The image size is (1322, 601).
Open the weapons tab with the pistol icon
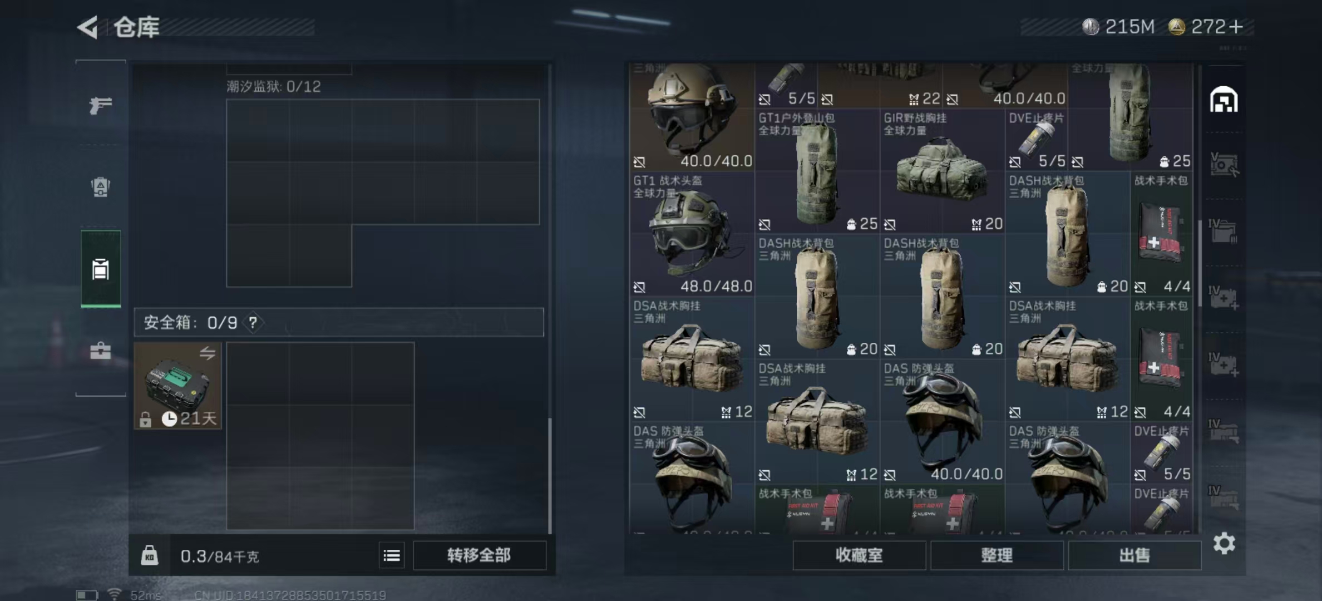click(101, 105)
